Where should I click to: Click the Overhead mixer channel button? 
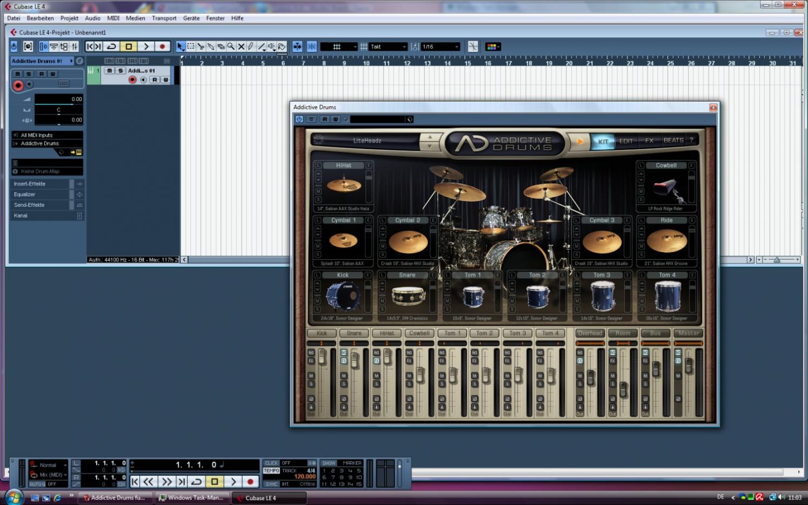tap(590, 333)
